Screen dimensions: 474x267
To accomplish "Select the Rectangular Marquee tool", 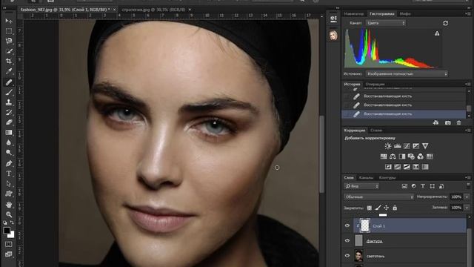I will 9,31.
